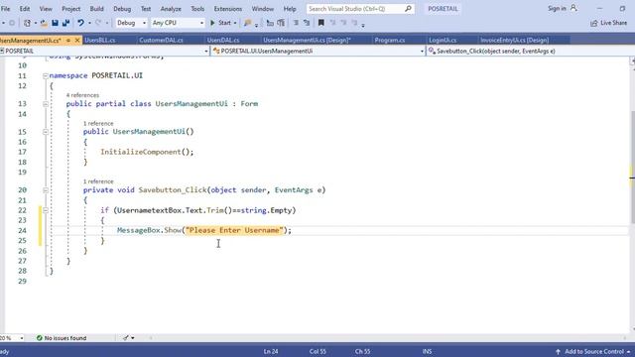
Task: Click the comment out selected lines icon
Action: [296, 23]
